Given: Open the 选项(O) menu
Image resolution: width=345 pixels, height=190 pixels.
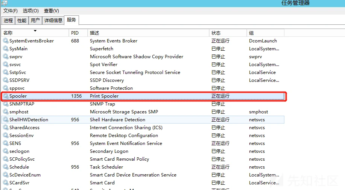Looking at the screenshot, I should pyautogui.click(x=30, y=11).
